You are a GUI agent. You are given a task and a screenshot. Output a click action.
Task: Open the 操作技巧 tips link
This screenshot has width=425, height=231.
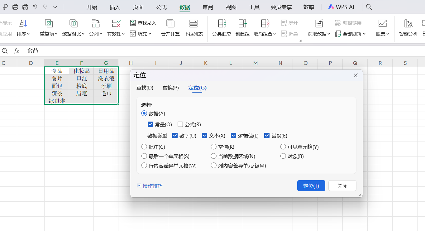point(150,186)
